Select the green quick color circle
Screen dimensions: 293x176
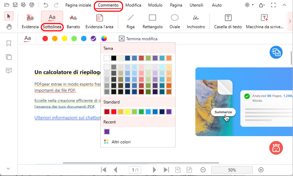point(74,38)
